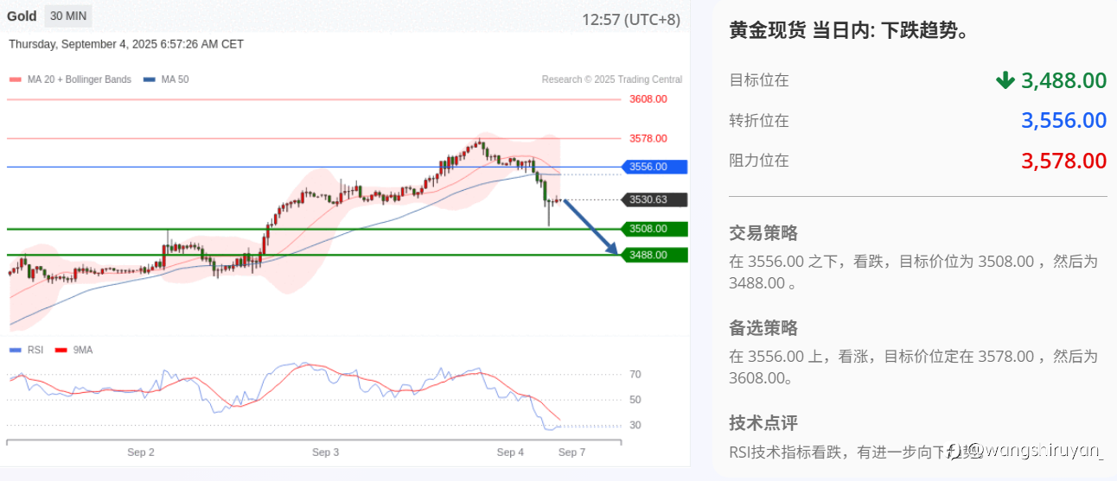Click the green down arrow beside 3,488.00
Screen dimensions: 1117x481
[x=1005, y=80]
